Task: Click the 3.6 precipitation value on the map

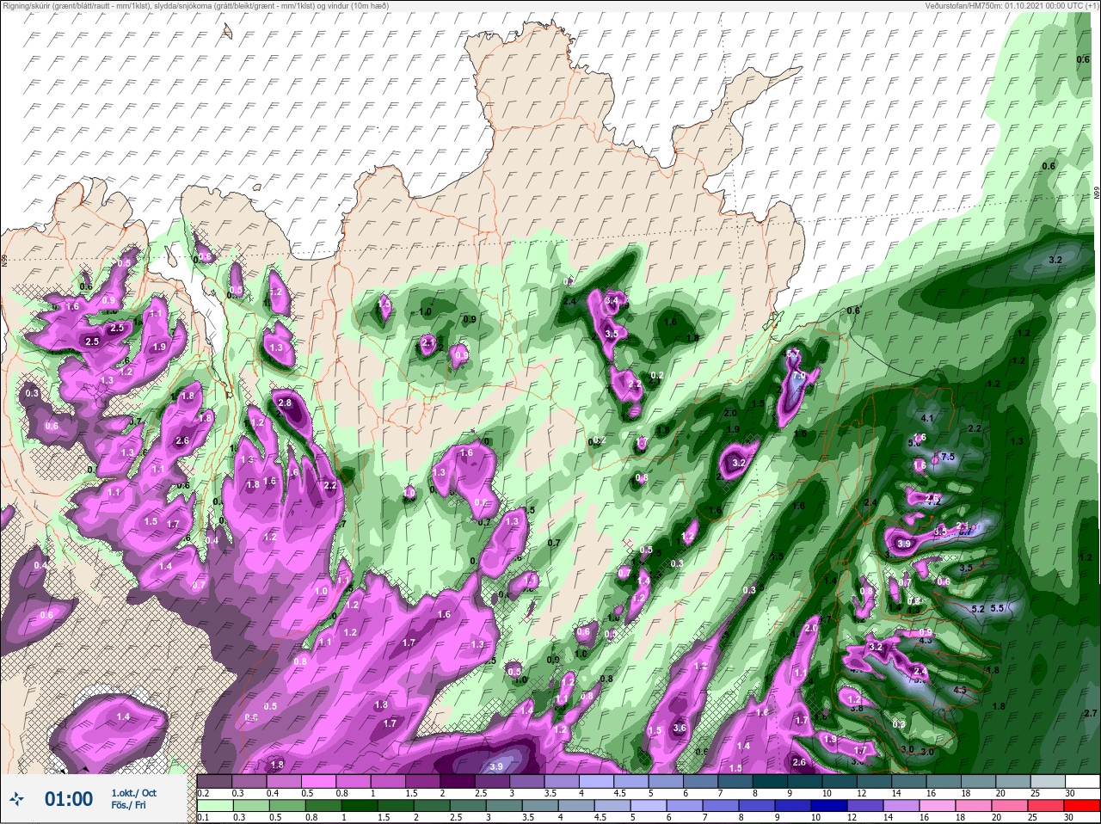Action: coord(680,729)
